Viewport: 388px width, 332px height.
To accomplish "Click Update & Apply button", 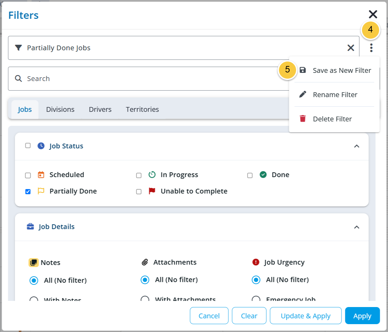I will click(306, 316).
